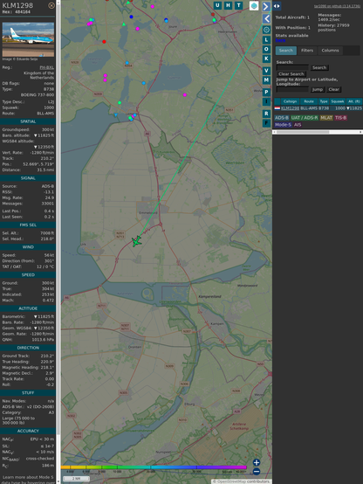The image size is (363, 484).
Task: Zoom out with the minus map button
Action: click(257, 472)
